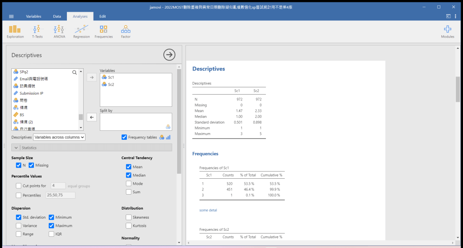This screenshot has height=248, width=463.
Task: Open the T-Tests analysis menu
Action: (x=37, y=31)
